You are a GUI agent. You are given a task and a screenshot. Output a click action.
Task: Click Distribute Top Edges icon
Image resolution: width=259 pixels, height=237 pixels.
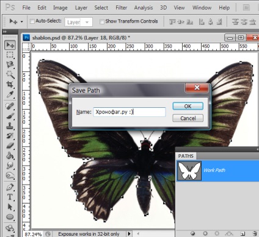click(235, 21)
